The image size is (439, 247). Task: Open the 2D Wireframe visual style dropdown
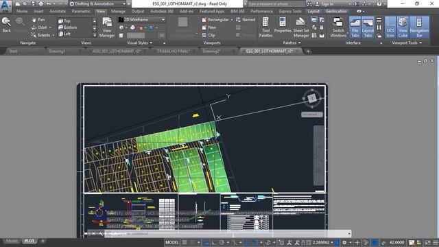142,20
